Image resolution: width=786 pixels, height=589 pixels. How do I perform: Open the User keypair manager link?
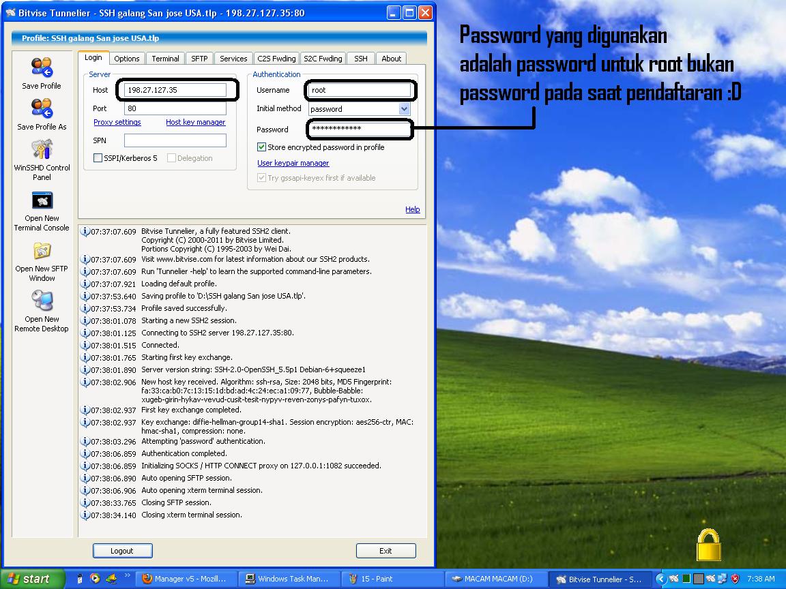293,164
